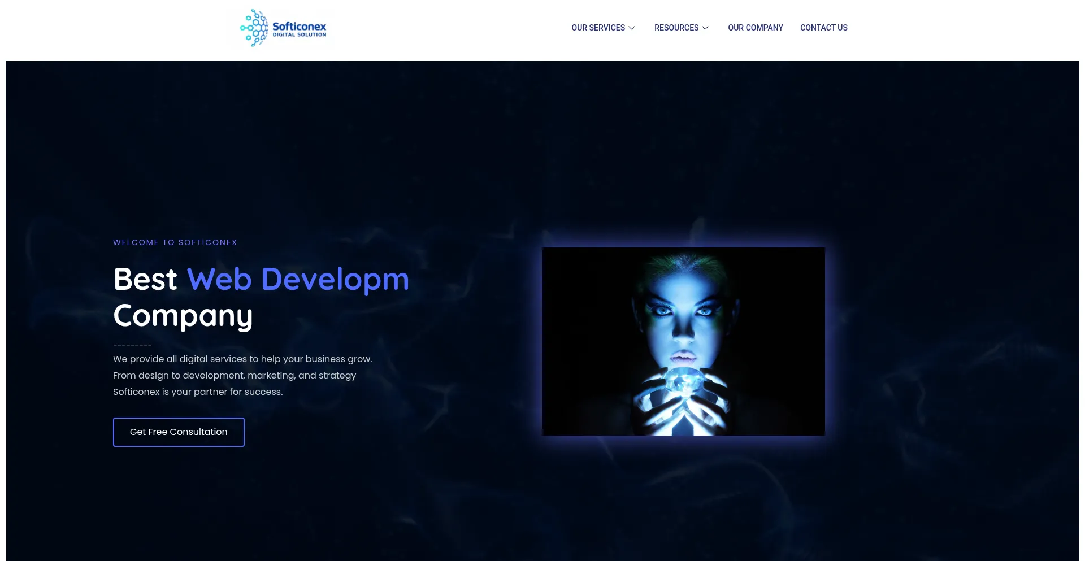Click the "Company" headline word
1085x561 pixels.
183,315
